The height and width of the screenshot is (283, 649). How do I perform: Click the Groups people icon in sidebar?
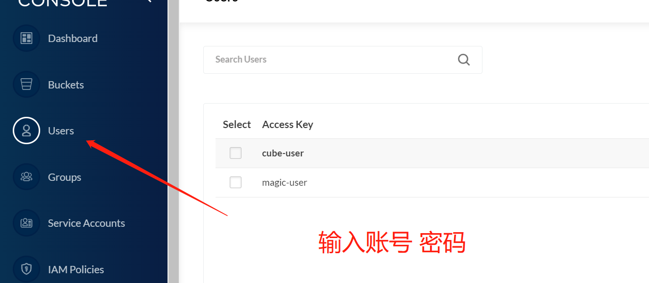[26, 177]
